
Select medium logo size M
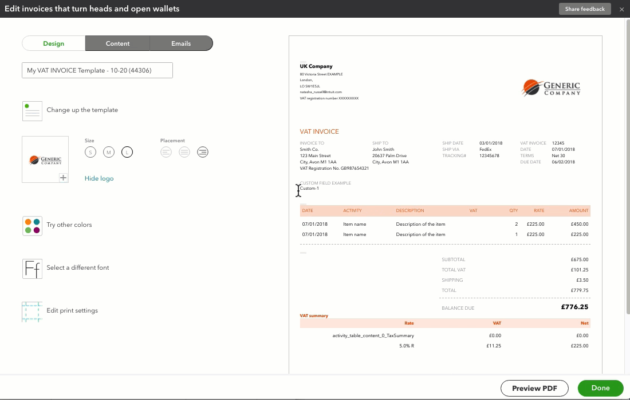tap(108, 153)
